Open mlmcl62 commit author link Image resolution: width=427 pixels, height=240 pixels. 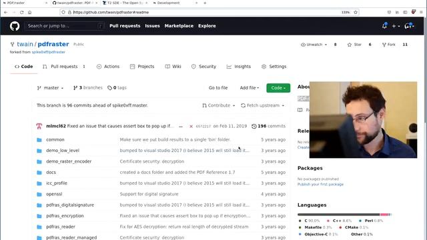click(x=56, y=126)
